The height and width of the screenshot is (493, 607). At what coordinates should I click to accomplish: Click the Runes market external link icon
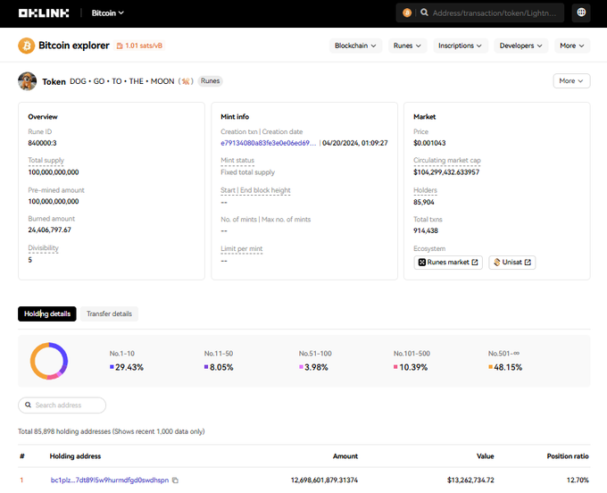tap(475, 263)
